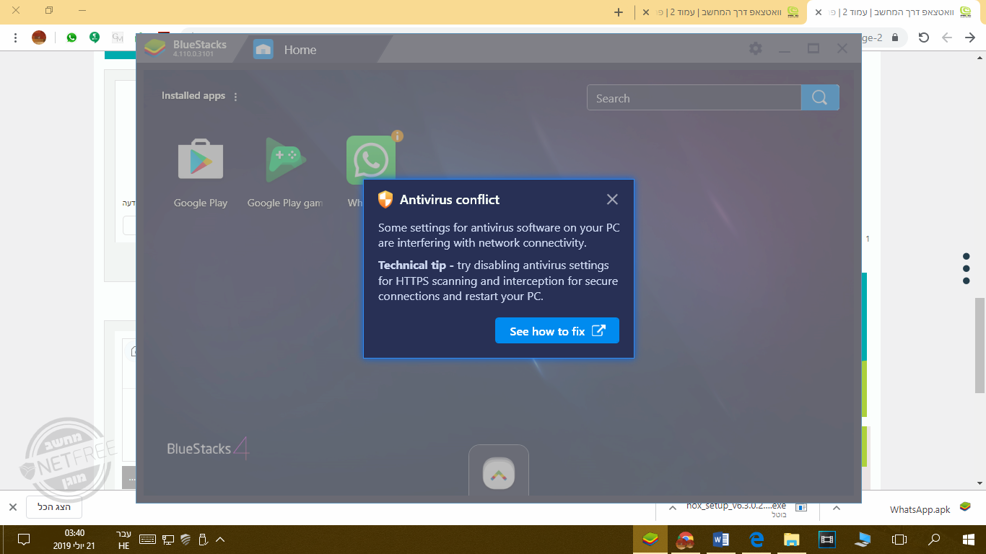This screenshot has height=554, width=986.
Task: Open the computer-monitor app on taskbar
Action: 863,540
